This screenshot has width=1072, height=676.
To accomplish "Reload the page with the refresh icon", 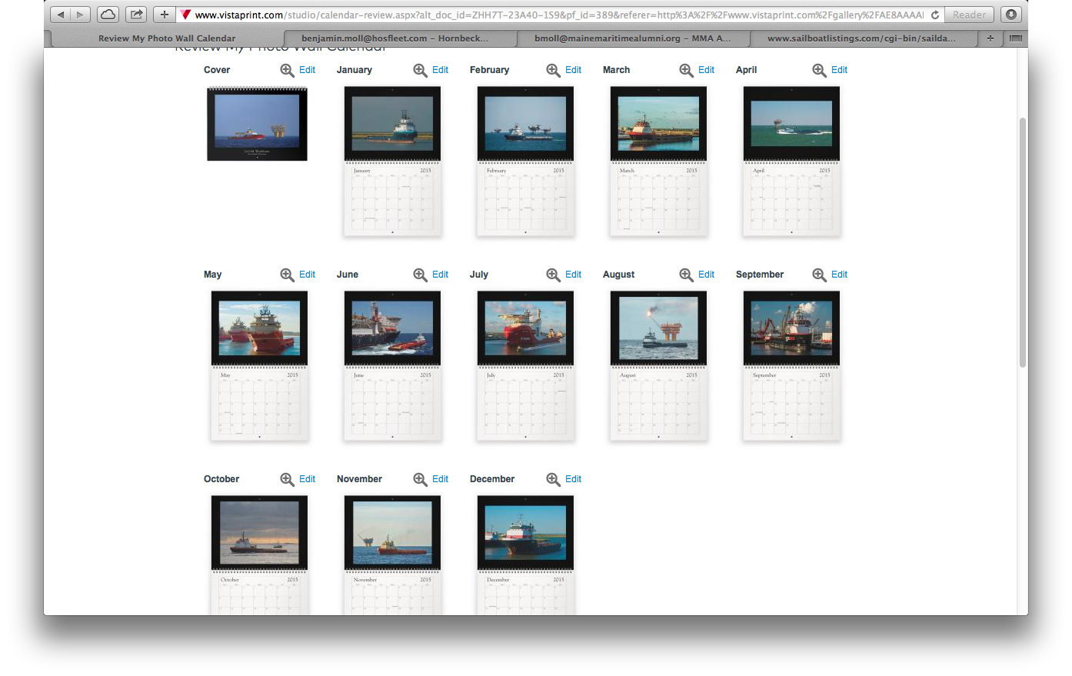I will [x=935, y=15].
